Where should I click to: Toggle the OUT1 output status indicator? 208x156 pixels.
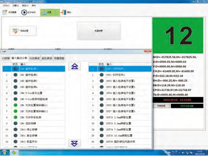(102, 75)
